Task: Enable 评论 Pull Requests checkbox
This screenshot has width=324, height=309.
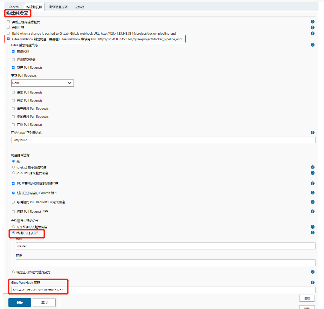Action: click(13, 125)
